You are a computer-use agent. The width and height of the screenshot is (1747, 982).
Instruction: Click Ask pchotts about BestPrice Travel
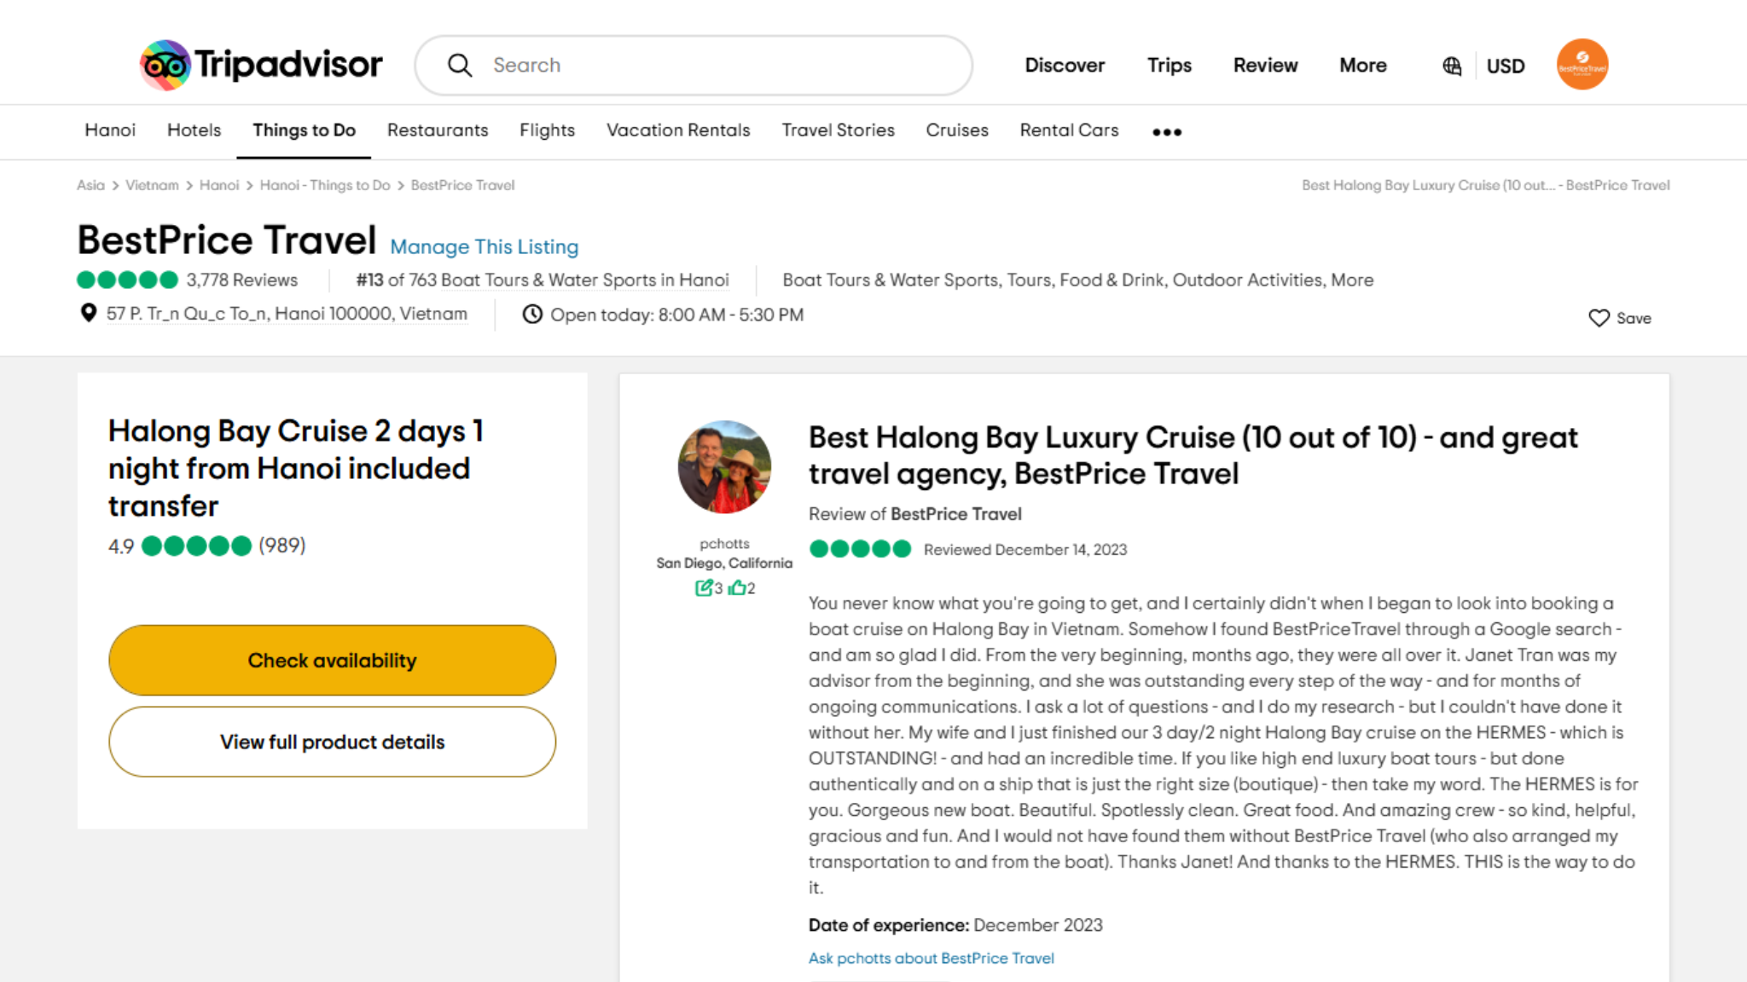click(x=931, y=958)
